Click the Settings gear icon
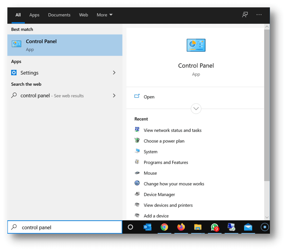 14,73
